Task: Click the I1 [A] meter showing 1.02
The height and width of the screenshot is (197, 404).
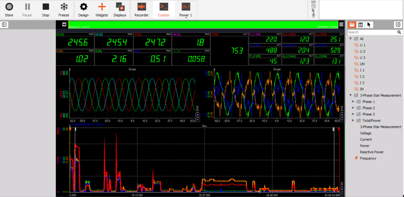Action: (75, 57)
